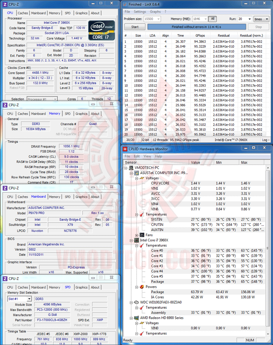This screenshot has height=345, width=273.
Task: Click the AMD Radeon HD 6900 card icon
Action: click(x=136, y=318)
